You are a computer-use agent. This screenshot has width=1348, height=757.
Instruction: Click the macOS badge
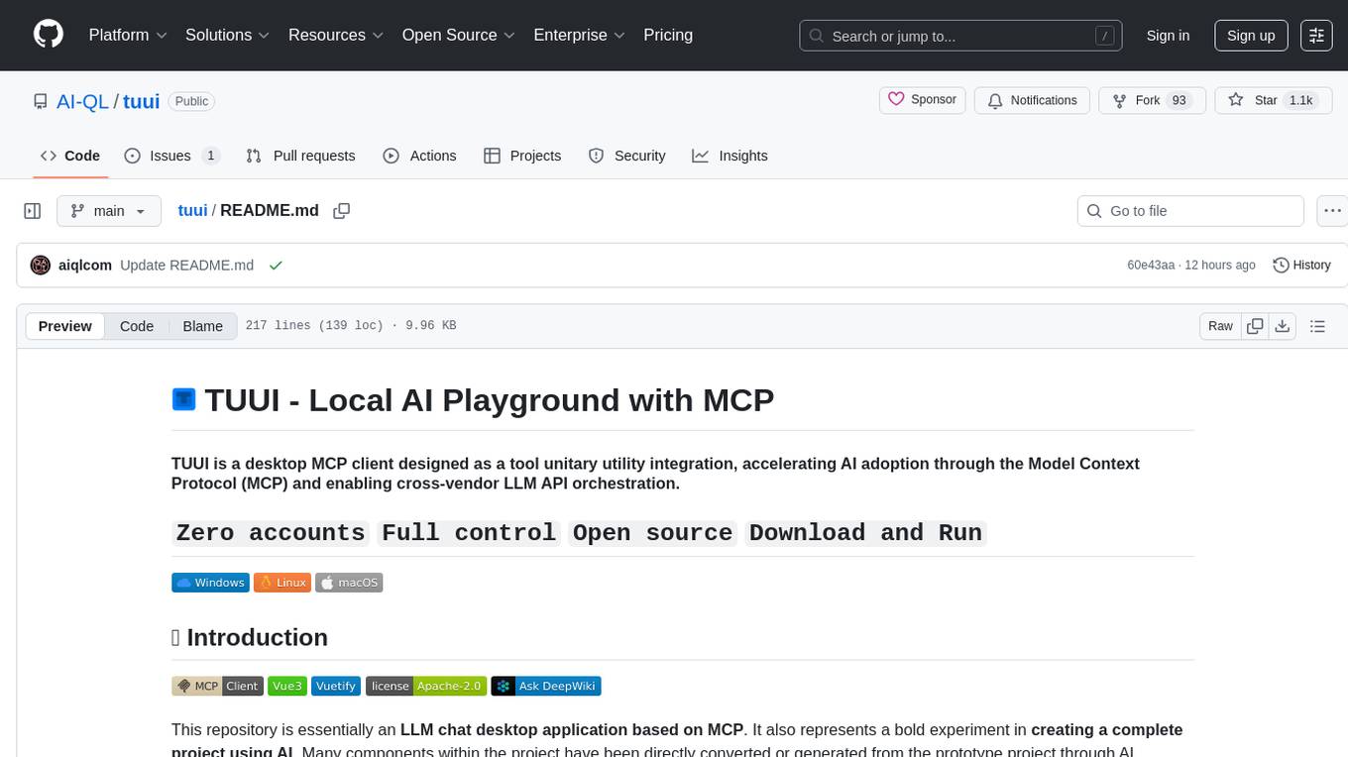(x=349, y=583)
